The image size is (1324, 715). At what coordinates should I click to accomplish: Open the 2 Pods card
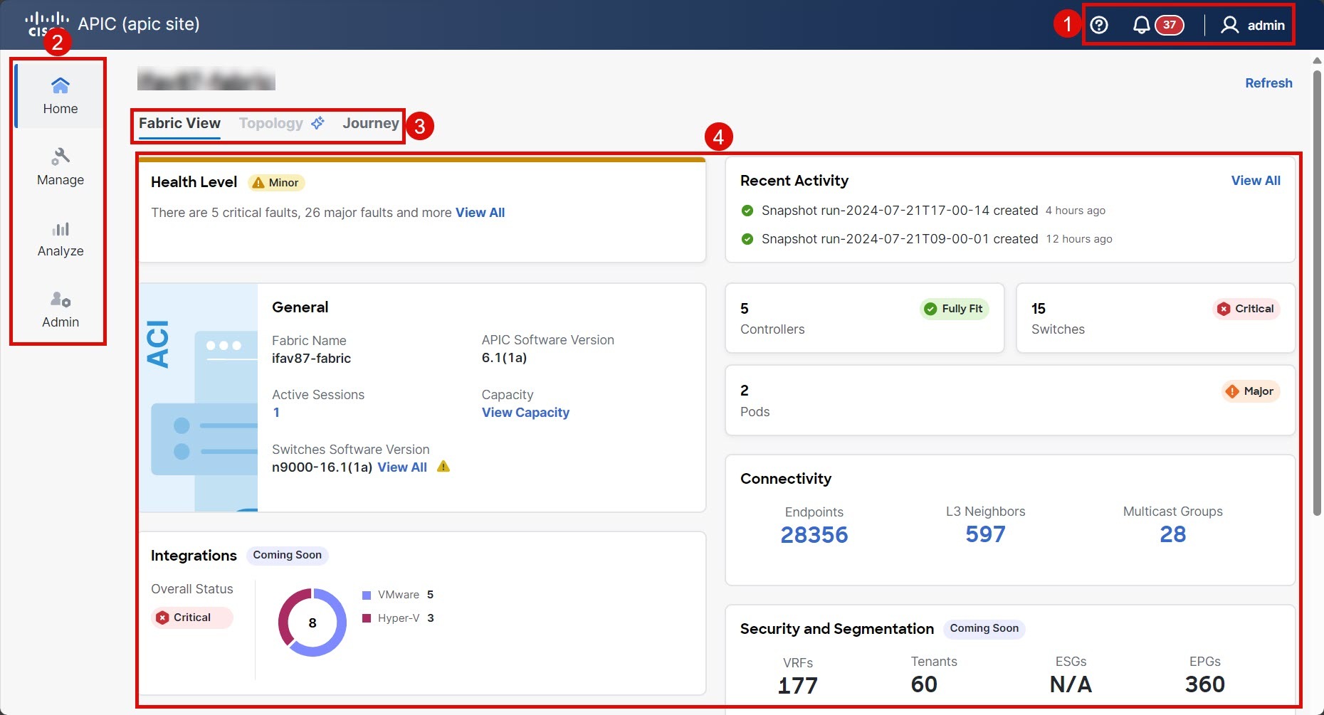[1010, 401]
